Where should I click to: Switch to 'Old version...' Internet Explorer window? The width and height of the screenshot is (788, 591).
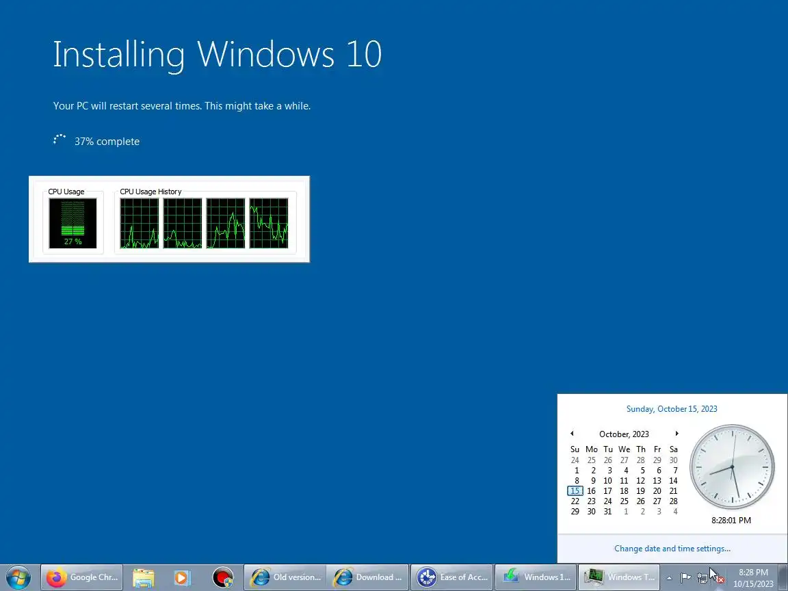[285, 577]
